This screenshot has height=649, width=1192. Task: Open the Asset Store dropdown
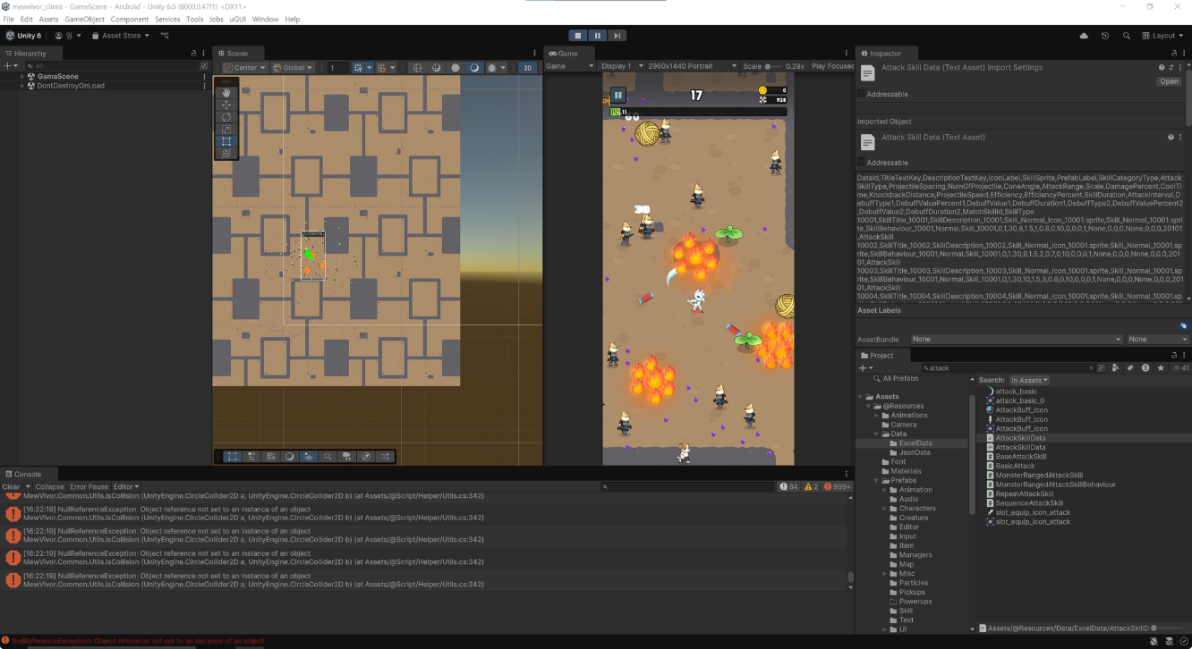tap(122, 36)
